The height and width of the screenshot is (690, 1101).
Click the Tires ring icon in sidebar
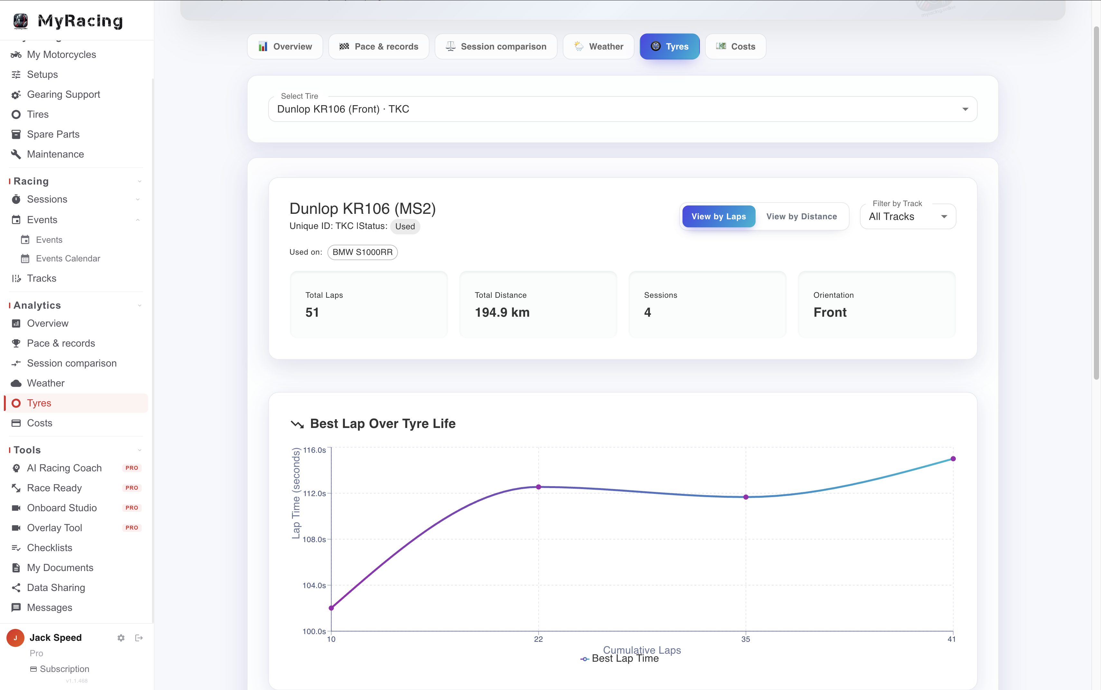pyautogui.click(x=16, y=114)
